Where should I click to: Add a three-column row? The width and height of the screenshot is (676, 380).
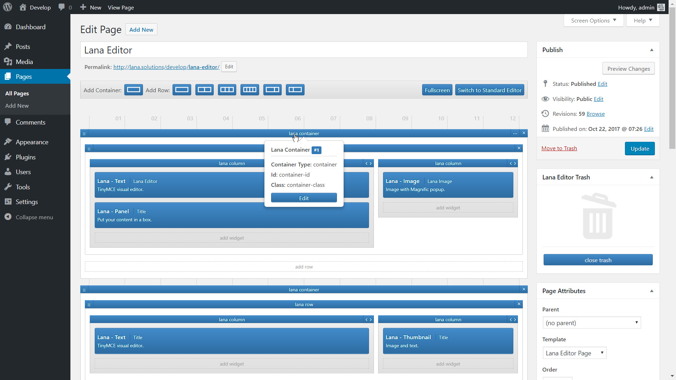coord(227,90)
